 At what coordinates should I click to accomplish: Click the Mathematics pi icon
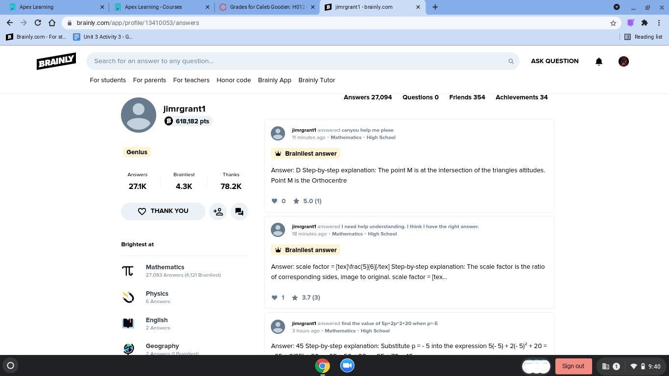[x=128, y=271]
